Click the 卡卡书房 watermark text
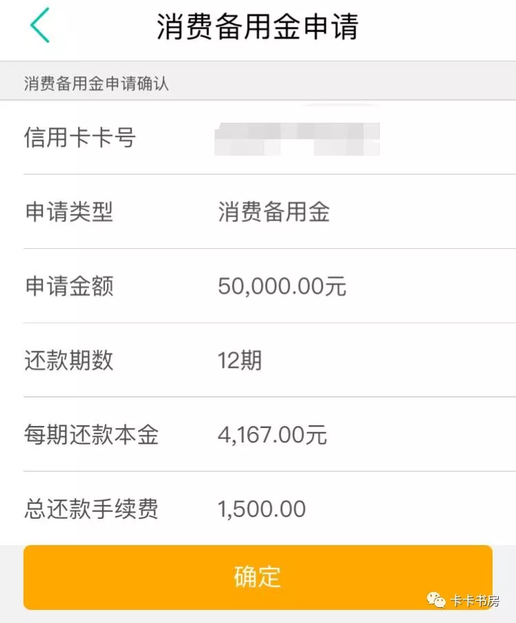This screenshot has height=623, width=516. (x=475, y=601)
